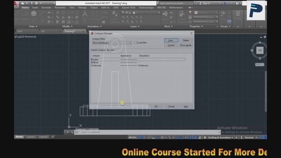Click the Load button in Linetype Manager
281x158 pixels.
[x=171, y=40]
